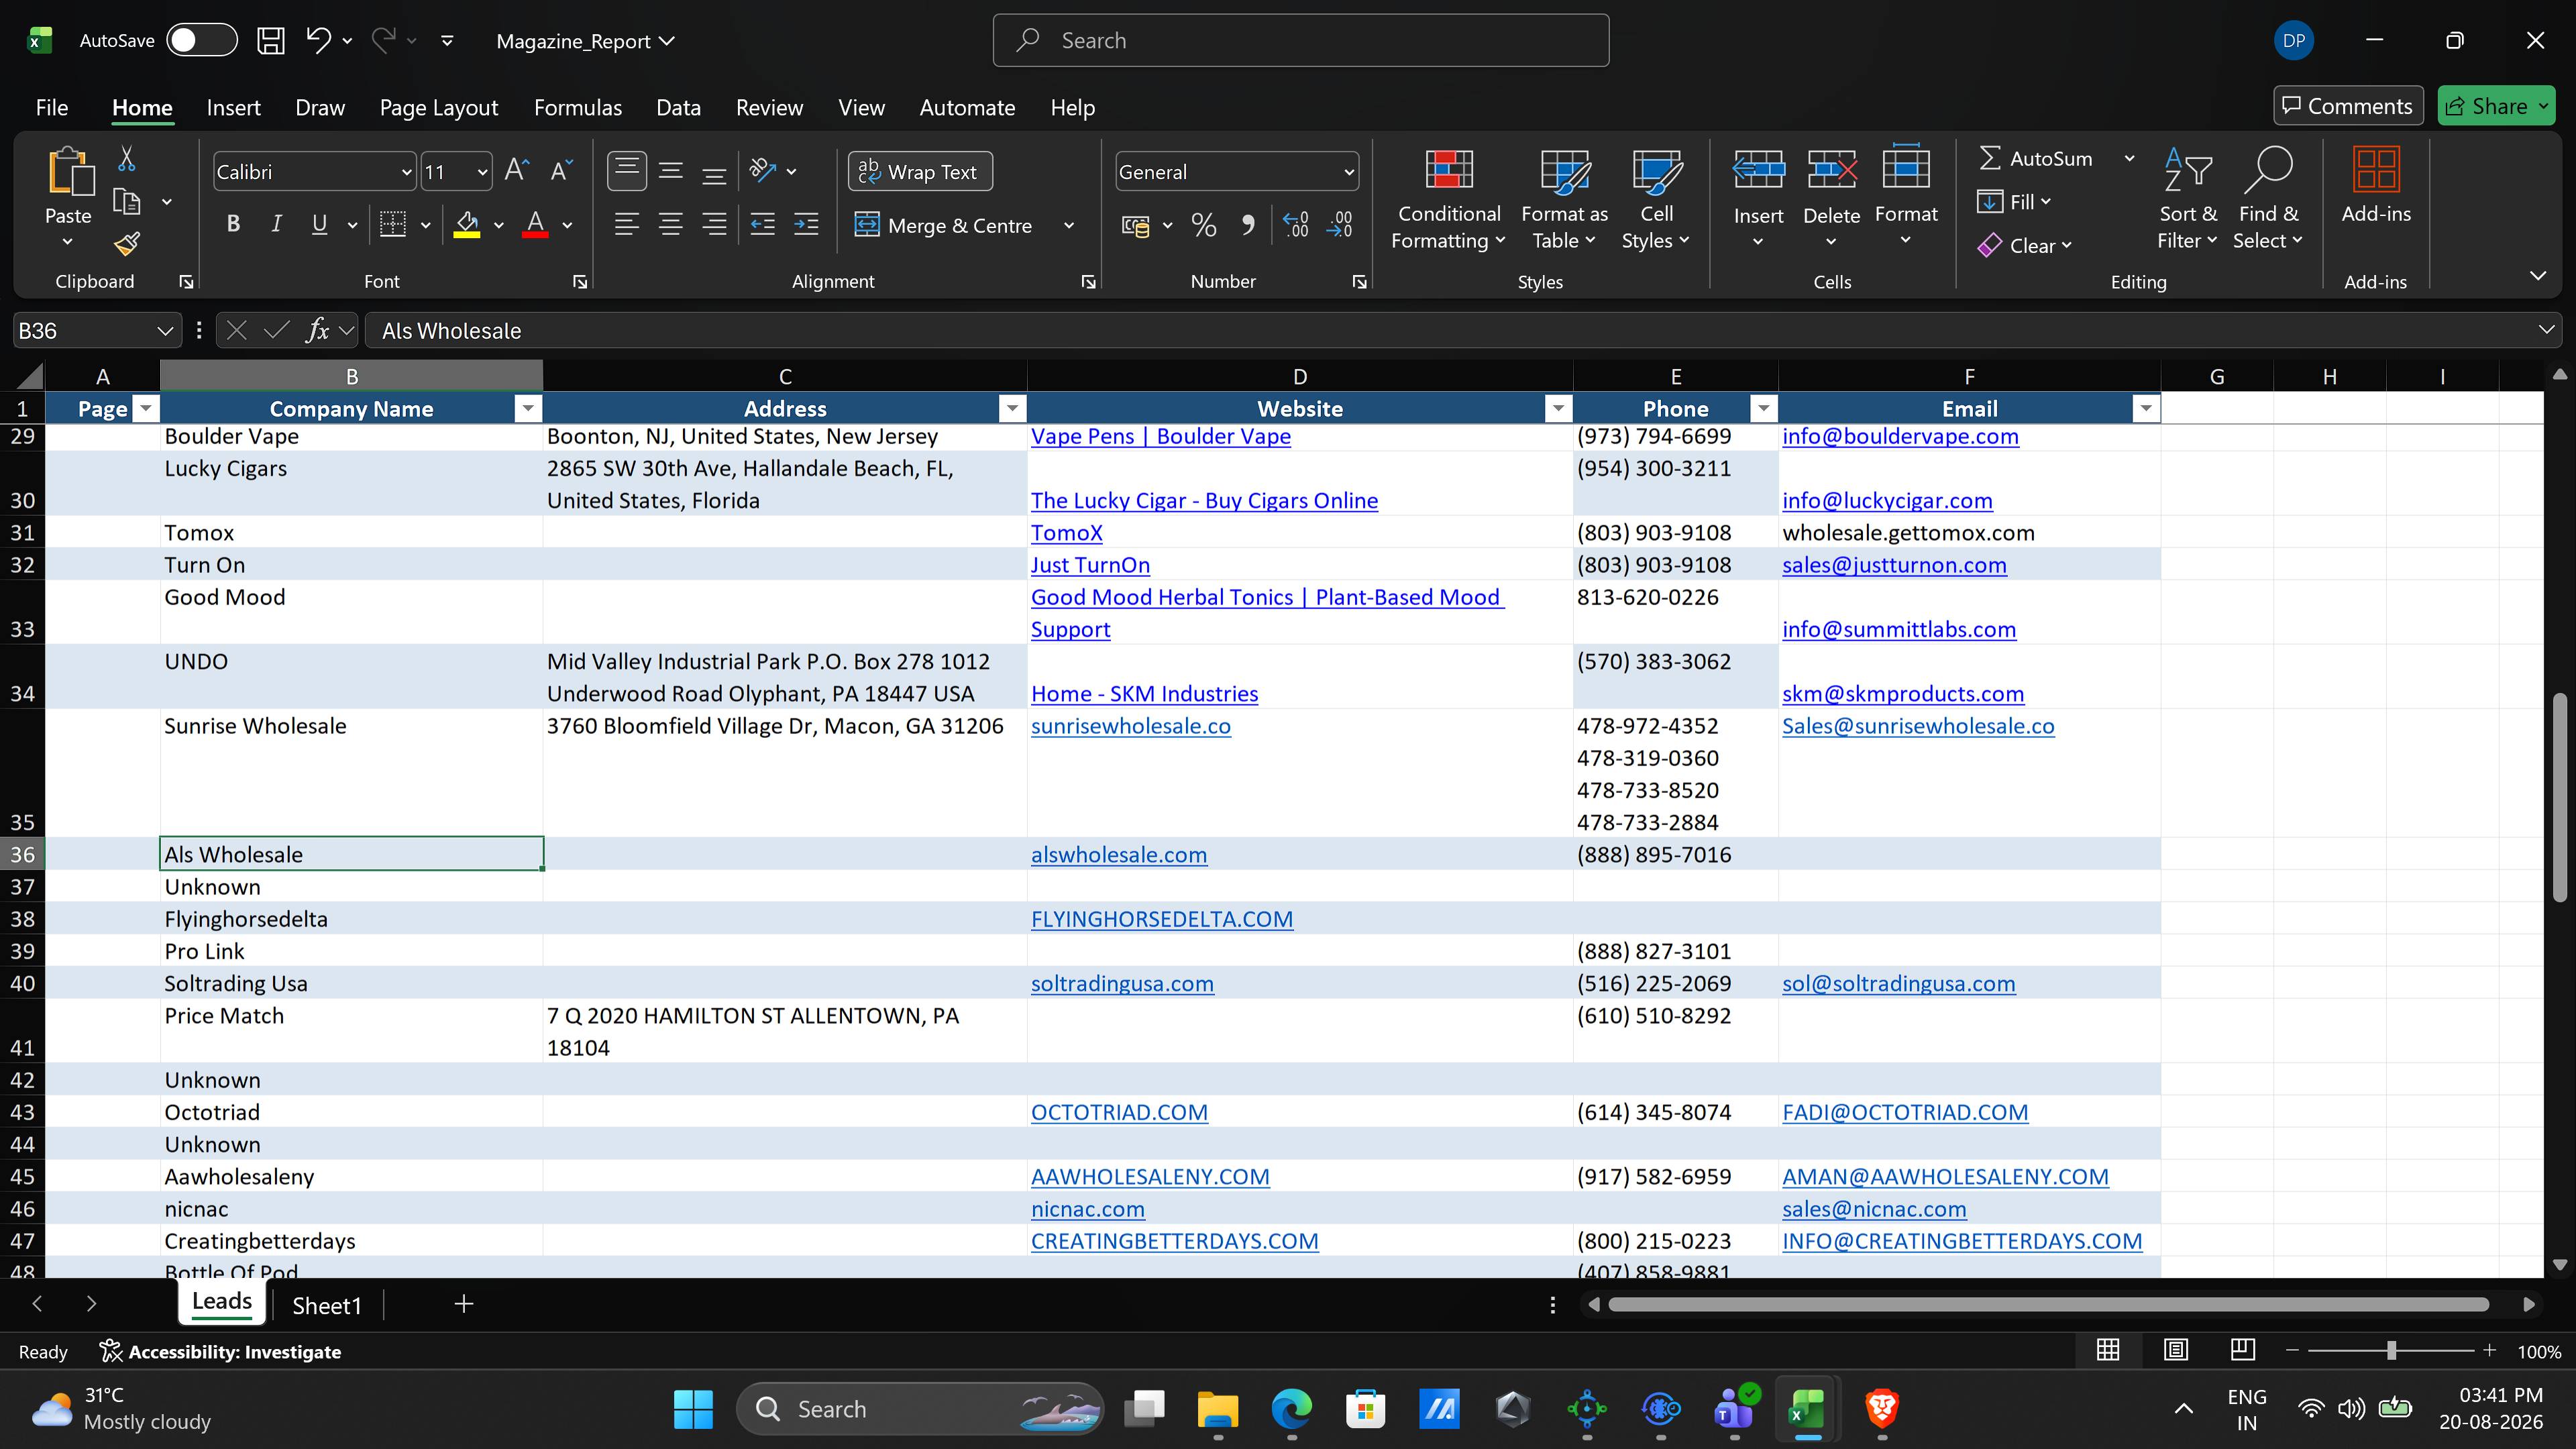
Task: Expand the General number format dropdown
Action: [1349, 172]
